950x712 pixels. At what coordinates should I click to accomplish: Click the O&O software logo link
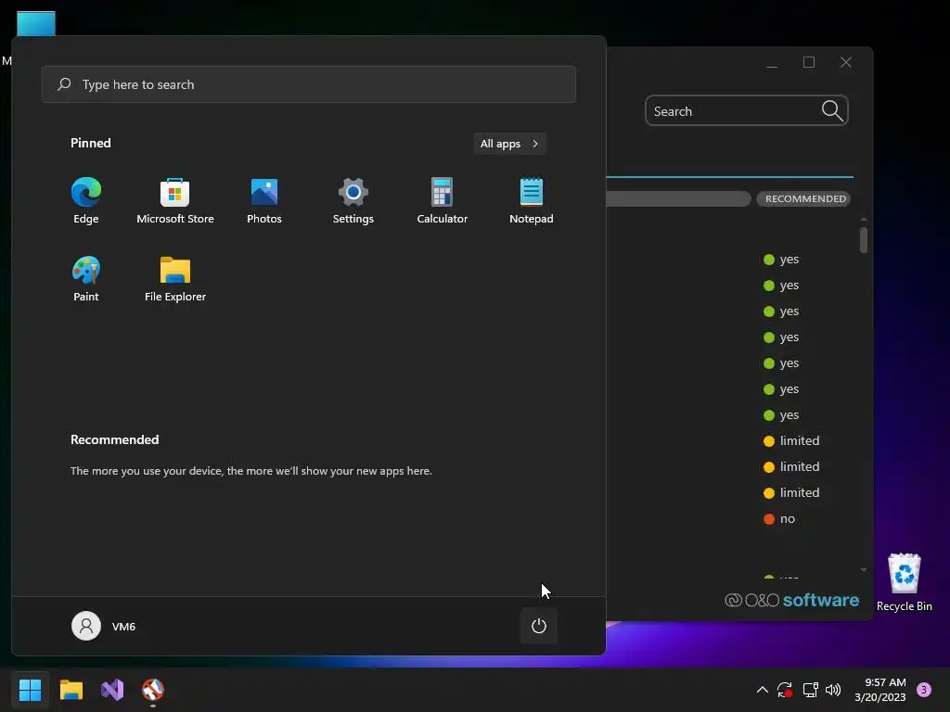pos(791,600)
